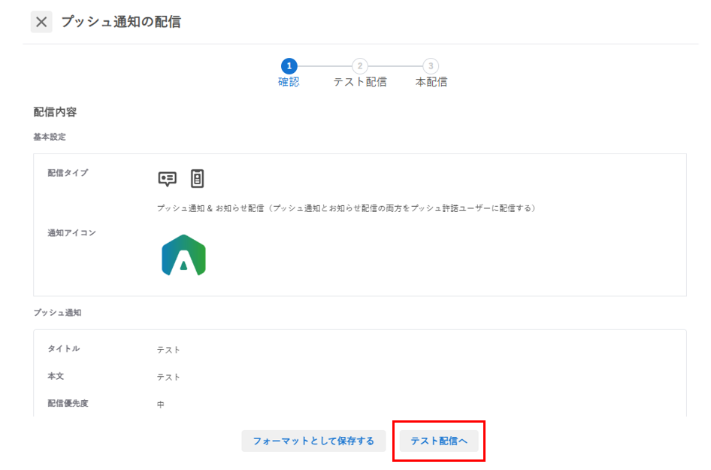Screen dimensions: 711x470
Task: Click the 本配信 step label
Action: pyautogui.click(x=431, y=82)
